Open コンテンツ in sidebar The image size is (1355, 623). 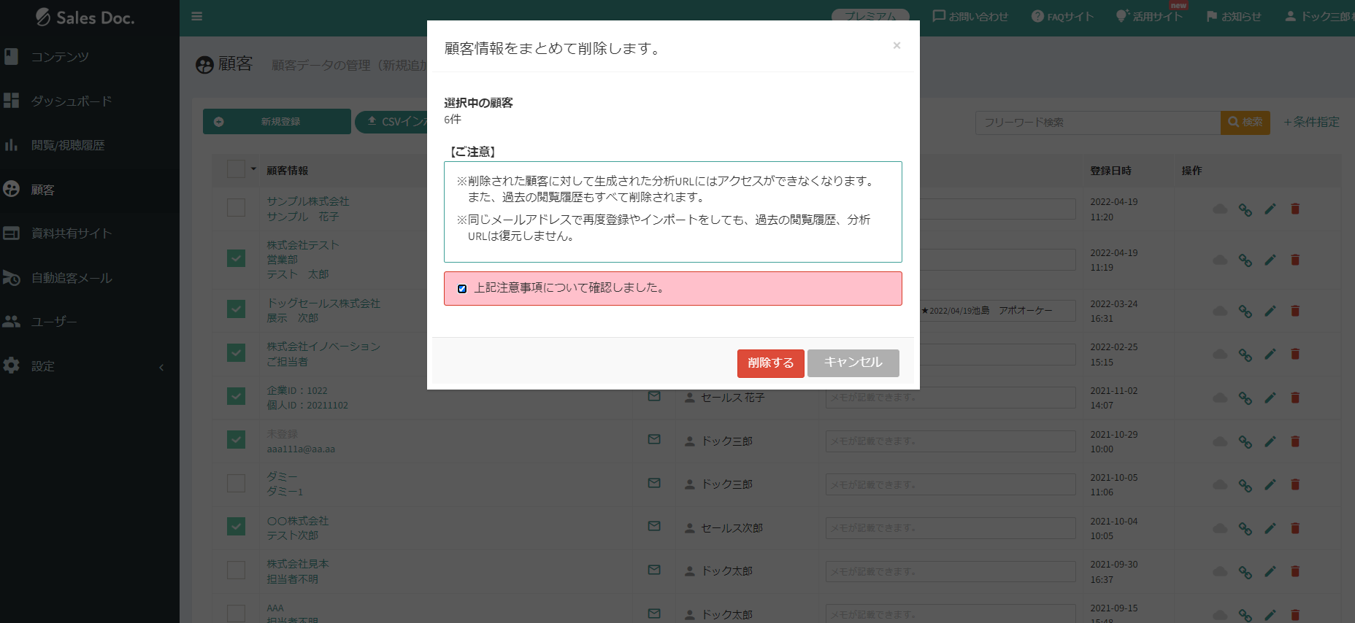click(60, 57)
